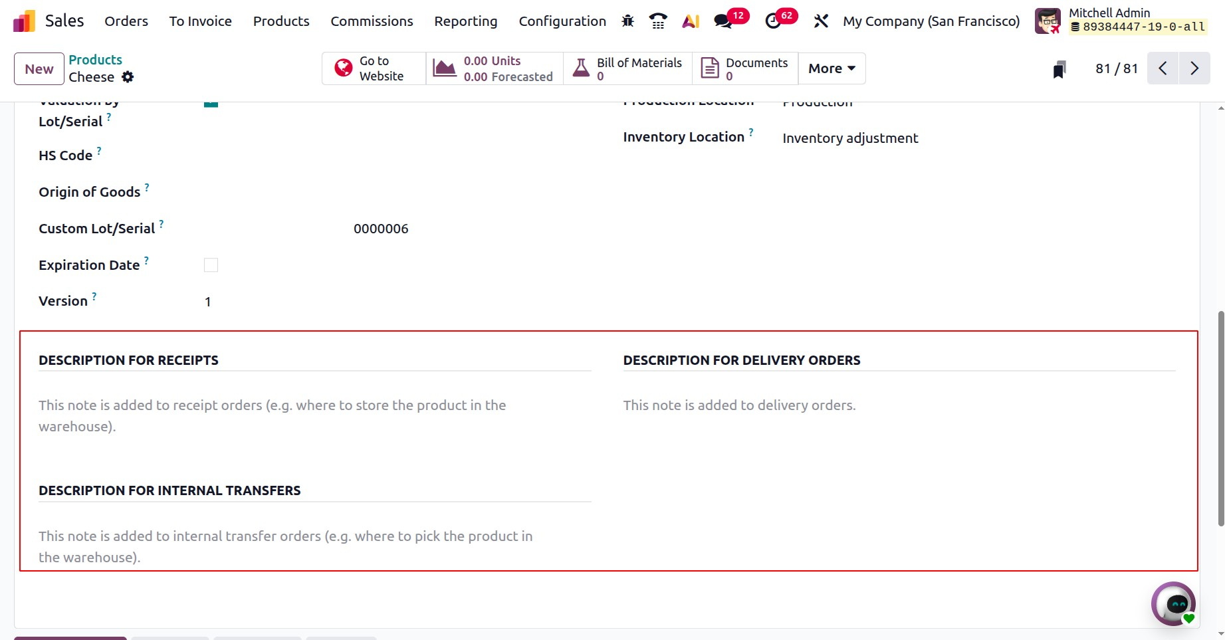
Task: Click the forecasted units graph icon
Action: pos(443,67)
